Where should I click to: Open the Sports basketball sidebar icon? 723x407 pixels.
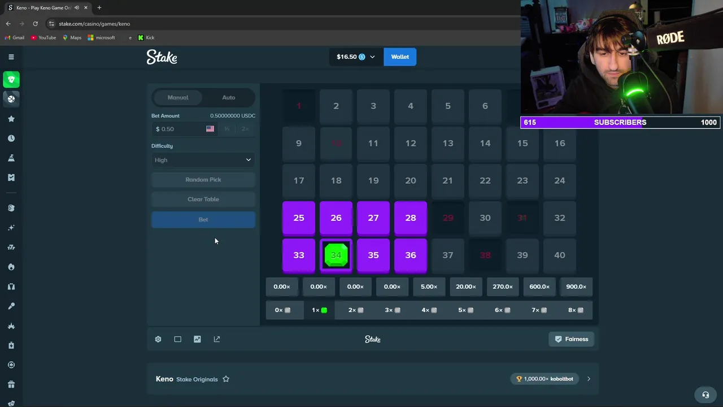[x=11, y=99]
